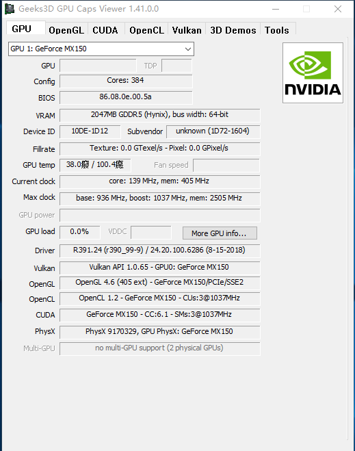Click the GPU load percentage field
Viewport: 355px width, 451px height.
80,232
